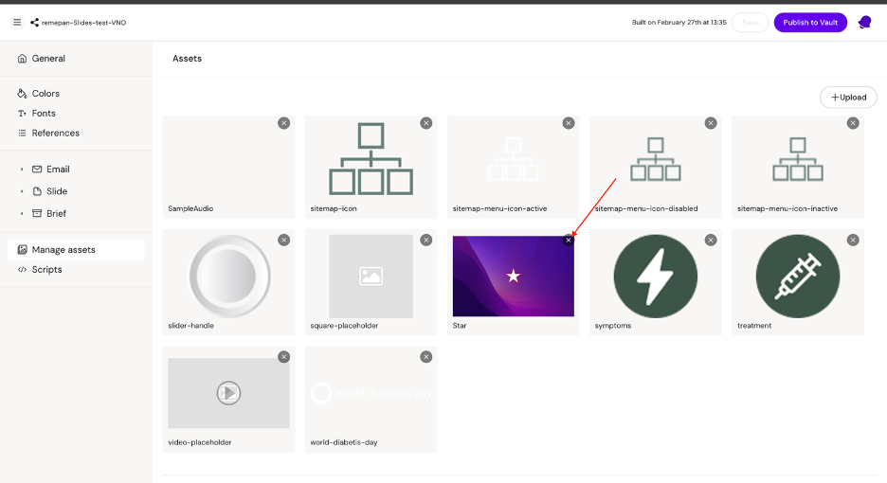
Task: Delete the sitemap-menu-icon-disabled asset
Action: pos(711,123)
